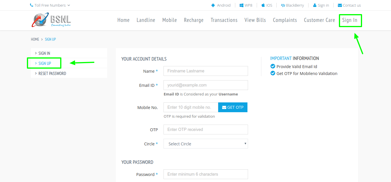Click the envelope icon on the GET OTP button
The width and height of the screenshot is (391, 182).
(224, 107)
